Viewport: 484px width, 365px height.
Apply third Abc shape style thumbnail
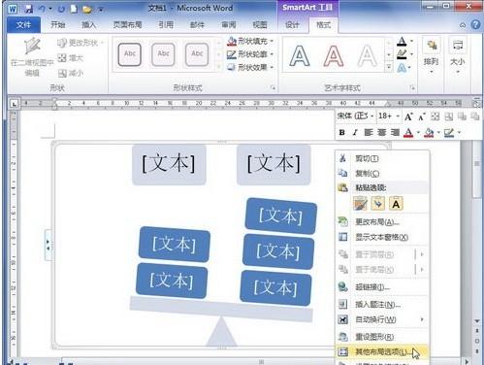[x=197, y=54]
